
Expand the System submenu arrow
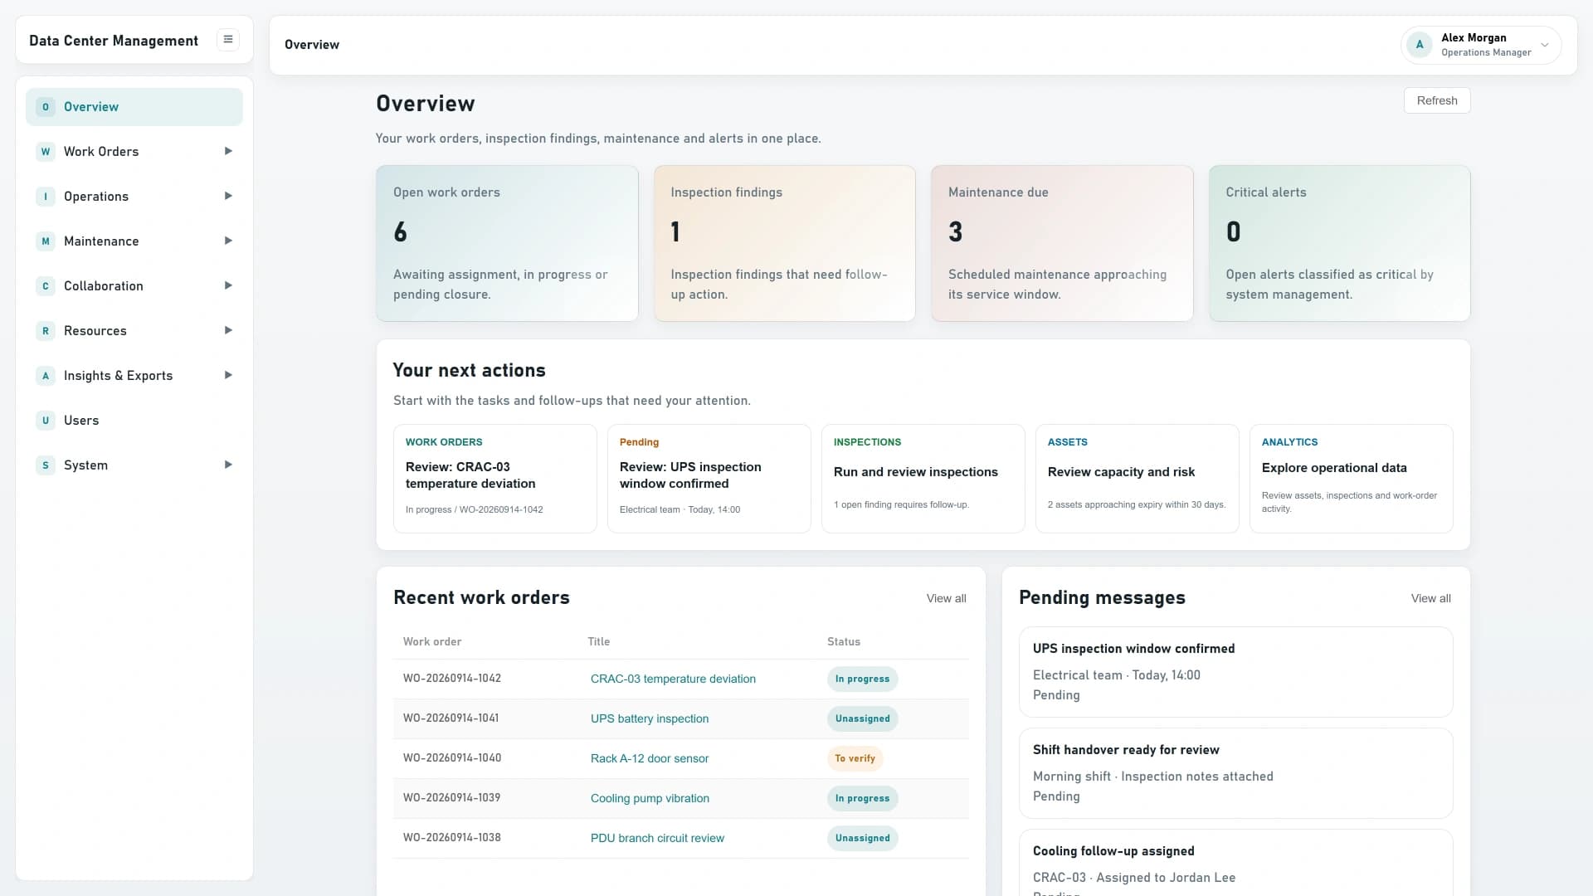point(228,465)
